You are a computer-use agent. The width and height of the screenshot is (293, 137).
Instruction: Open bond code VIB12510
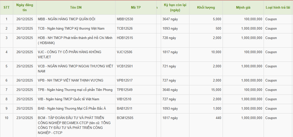click(124, 99)
